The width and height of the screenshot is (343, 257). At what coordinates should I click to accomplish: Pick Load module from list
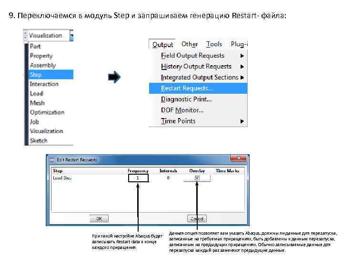click(36, 93)
